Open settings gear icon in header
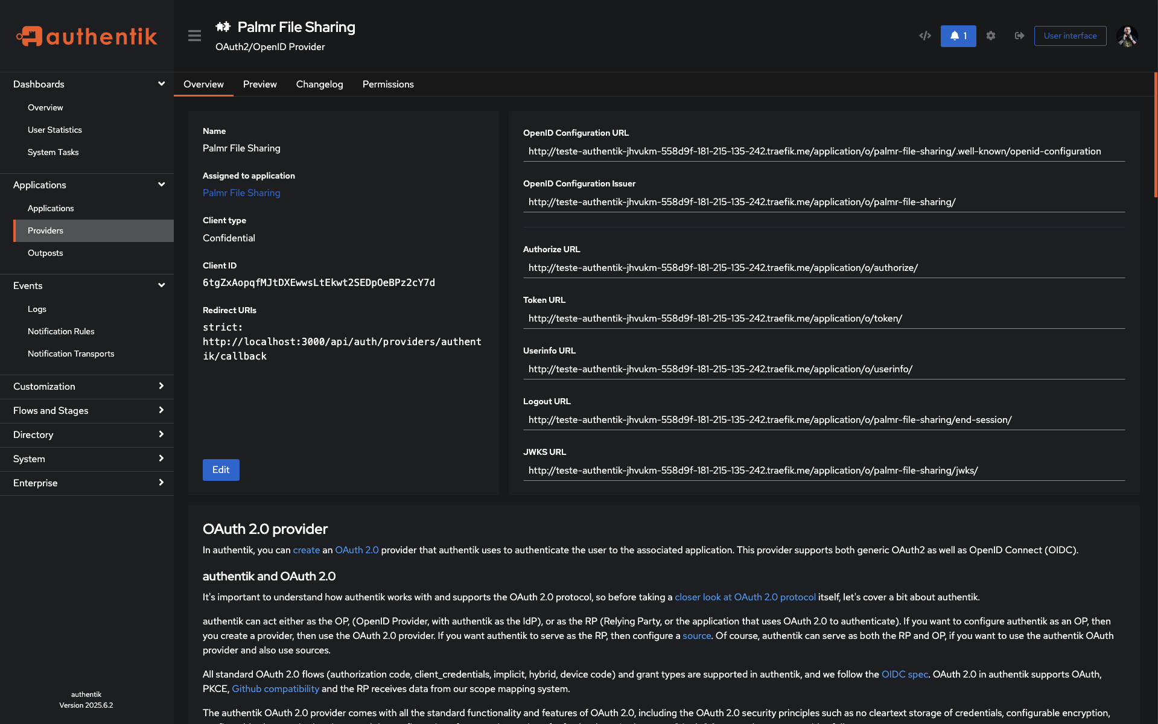Image resolution: width=1158 pixels, height=724 pixels. click(991, 36)
